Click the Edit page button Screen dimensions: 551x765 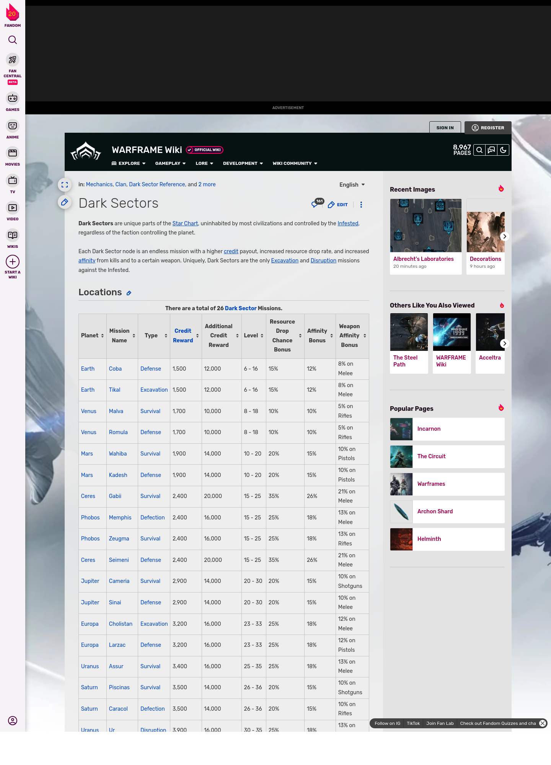click(338, 205)
